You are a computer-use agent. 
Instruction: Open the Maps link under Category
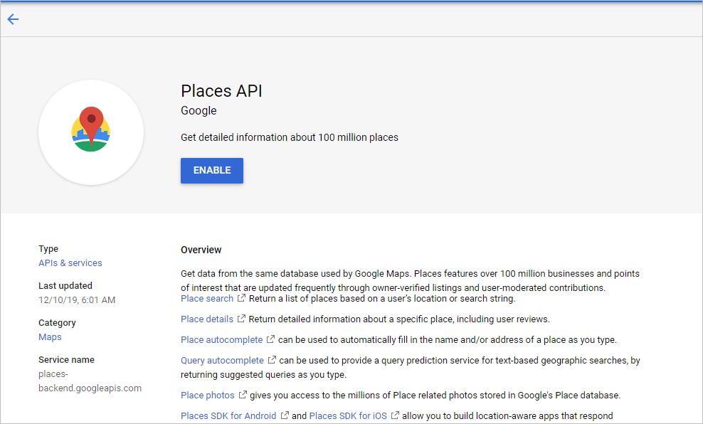[49, 336]
